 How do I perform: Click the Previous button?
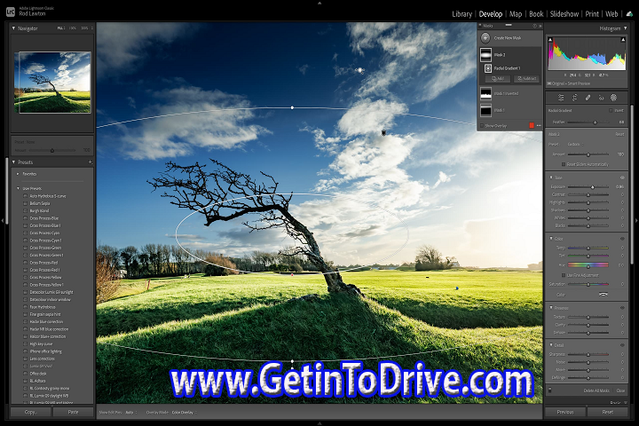tap(565, 412)
